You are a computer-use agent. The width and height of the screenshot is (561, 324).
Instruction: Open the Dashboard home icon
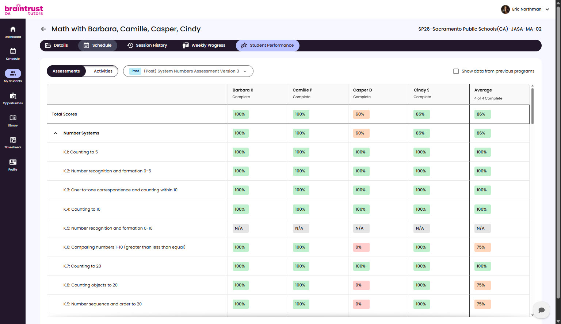(13, 29)
